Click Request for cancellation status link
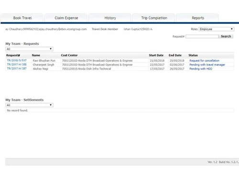The image size is (239, 179). (x=205, y=61)
